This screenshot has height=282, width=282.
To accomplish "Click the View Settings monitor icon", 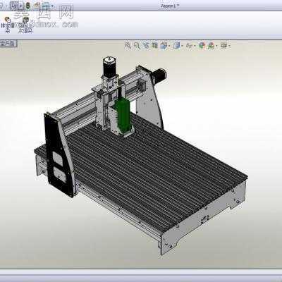I will tap(223, 45).
